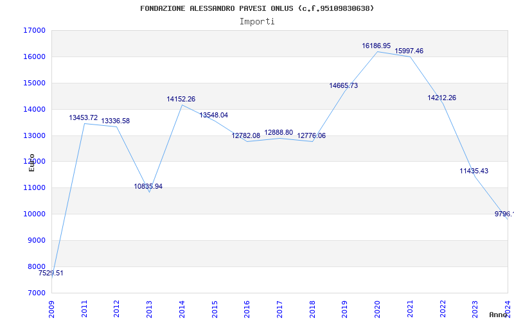This screenshot has width=514, height=321.
Task: Click the Euro y-axis title
Action: [31, 162]
